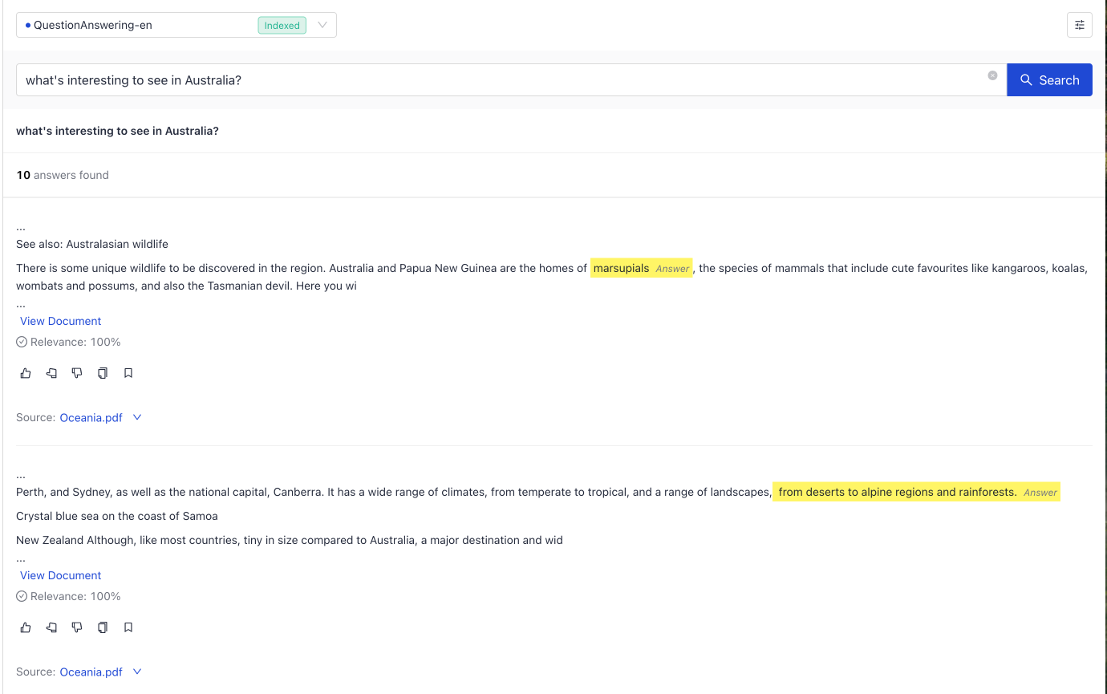
Task: Bookmark the second search result
Action: [128, 627]
